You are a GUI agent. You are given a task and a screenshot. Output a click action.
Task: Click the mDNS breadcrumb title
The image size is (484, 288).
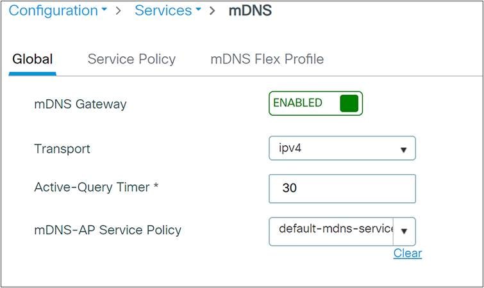pos(250,10)
